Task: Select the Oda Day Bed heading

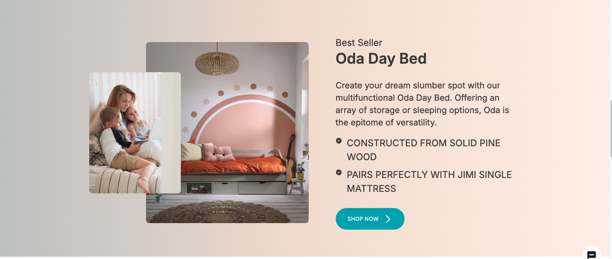Action: coord(381,59)
